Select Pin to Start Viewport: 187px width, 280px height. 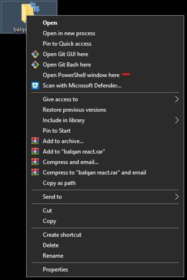pyautogui.click(x=105, y=131)
